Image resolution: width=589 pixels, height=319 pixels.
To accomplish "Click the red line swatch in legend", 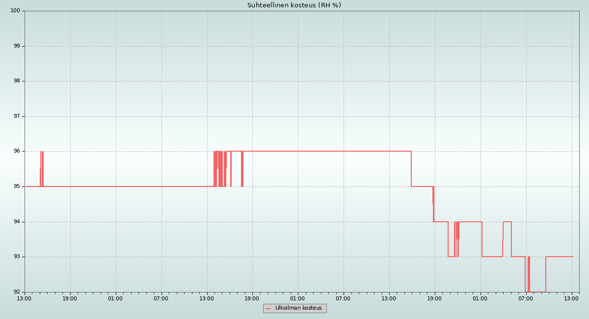I will pos(268,309).
